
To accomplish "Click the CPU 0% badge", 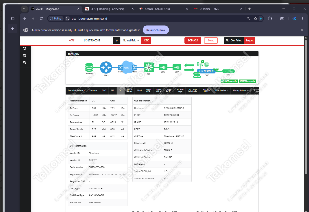I will 197,73.
